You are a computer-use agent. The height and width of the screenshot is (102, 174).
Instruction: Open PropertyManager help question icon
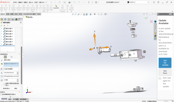point(21,22)
